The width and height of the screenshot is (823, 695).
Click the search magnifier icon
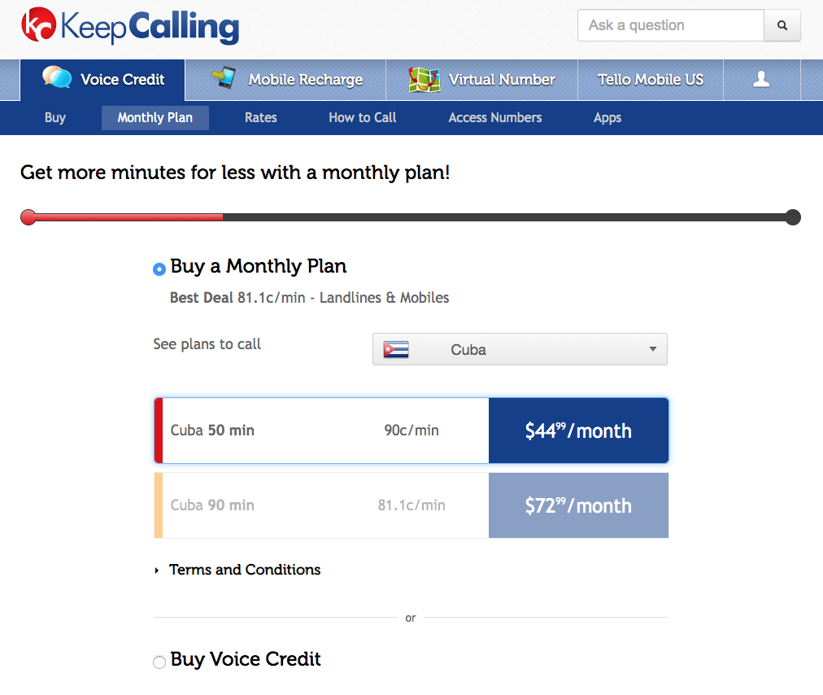click(x=782, y=25)
